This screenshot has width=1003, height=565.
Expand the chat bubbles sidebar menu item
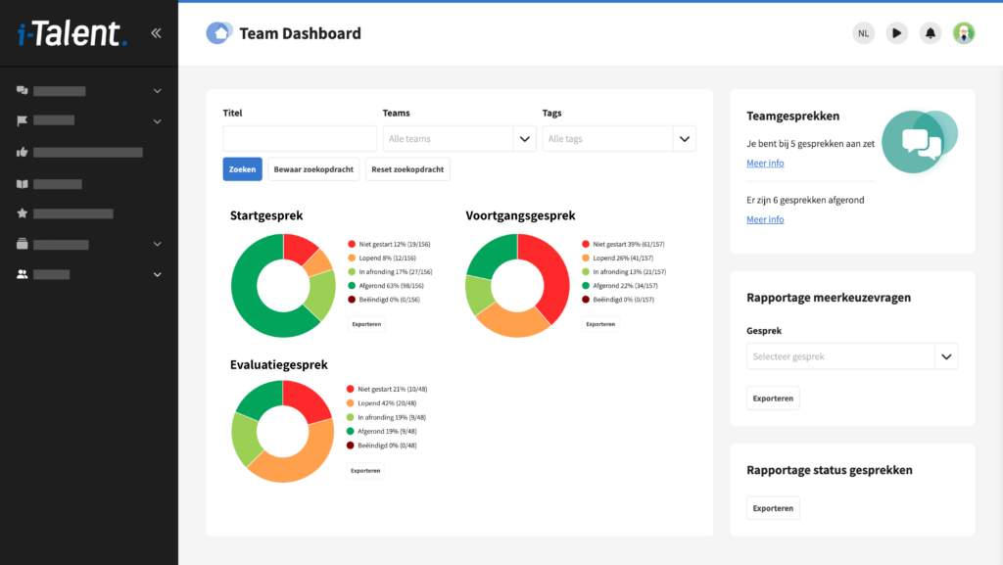[89, 91]
